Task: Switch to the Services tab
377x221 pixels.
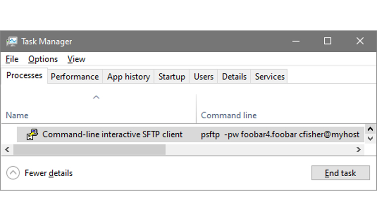Action: [270, 77]
